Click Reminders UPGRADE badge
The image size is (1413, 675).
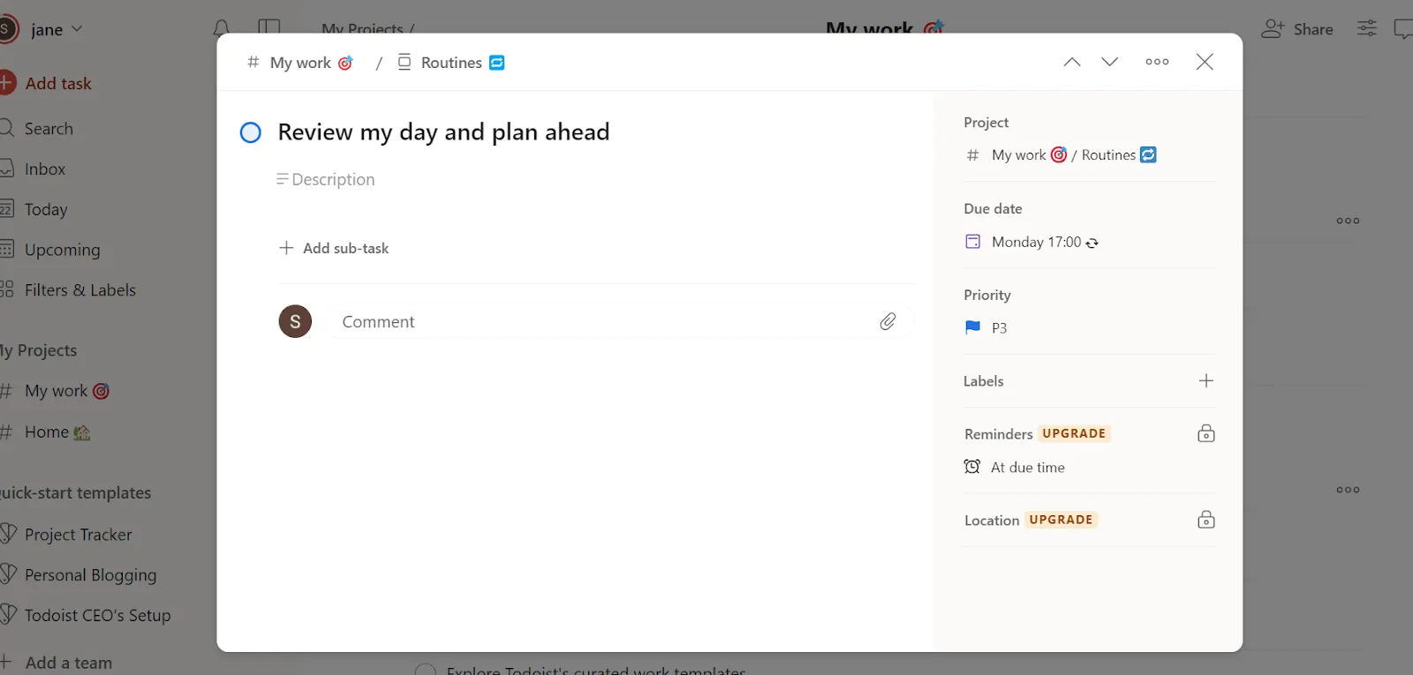click(1074, 433)
